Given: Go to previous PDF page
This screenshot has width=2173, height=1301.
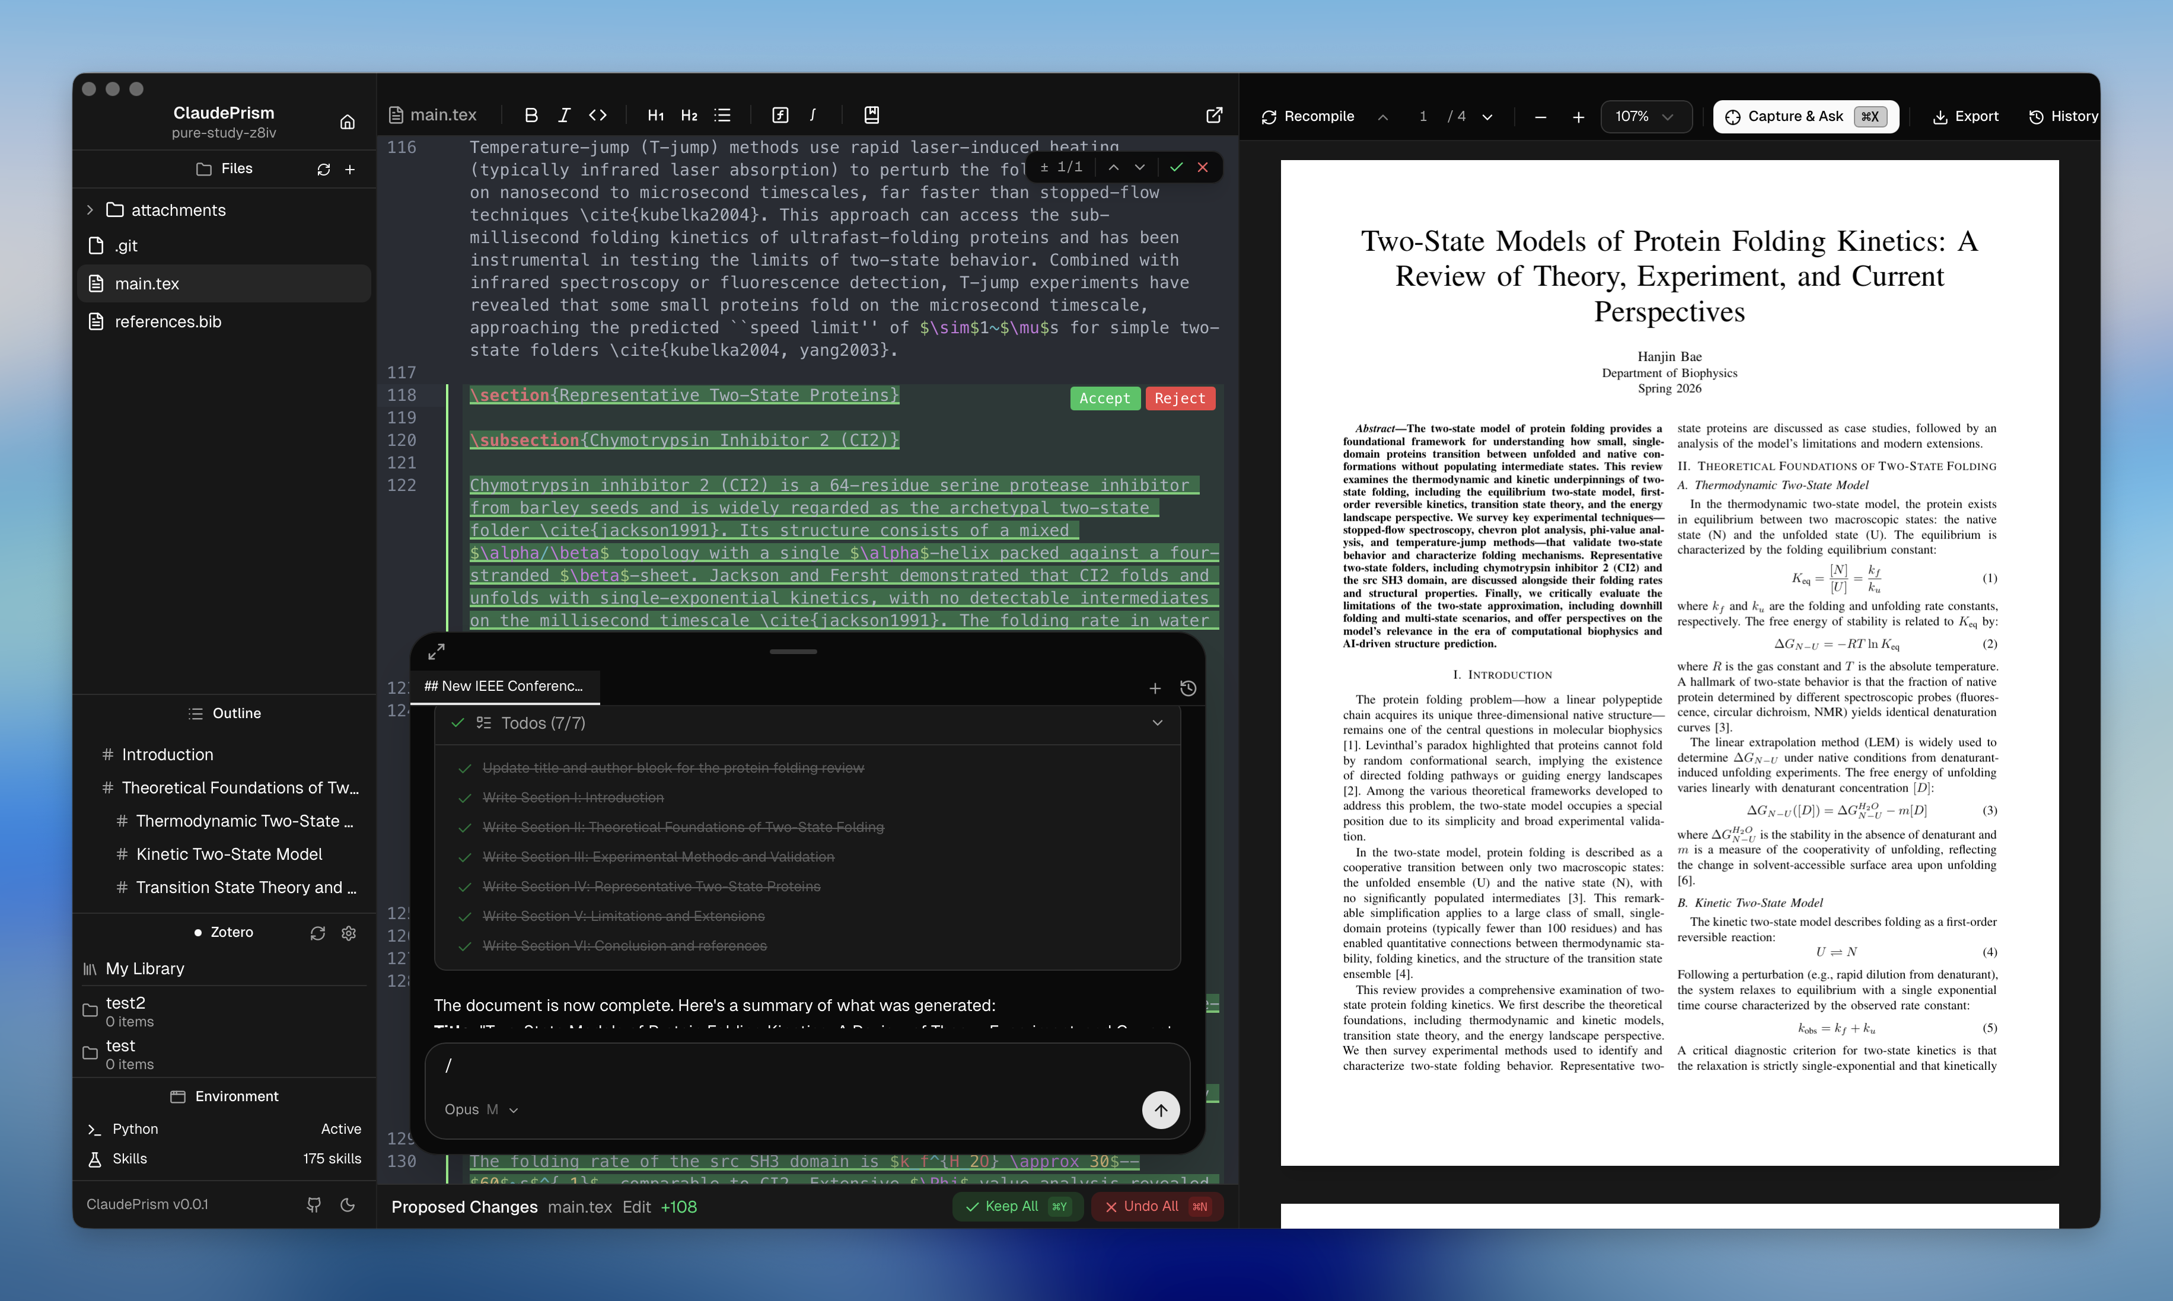Looking at the screenshot, I should (x=1382, y=117).
